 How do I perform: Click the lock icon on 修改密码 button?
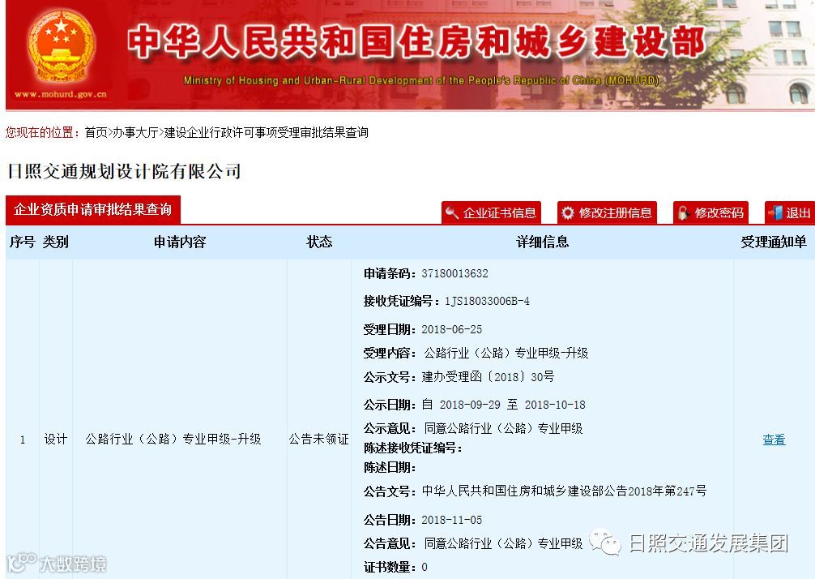(684, 212)
